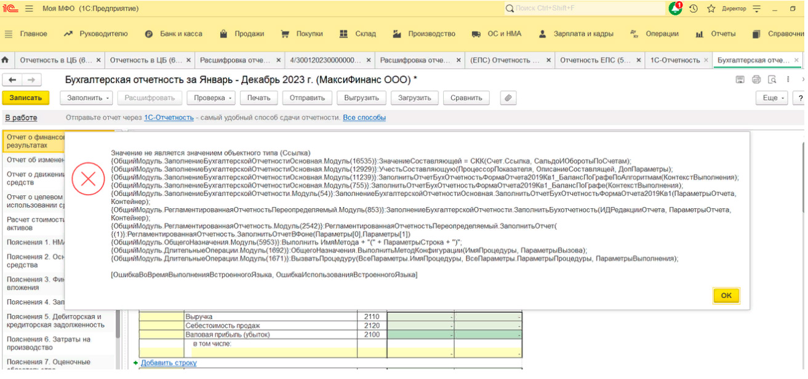Open the Производство section
Viewport: 808px width, 379px height.
[x=425, y=34]
